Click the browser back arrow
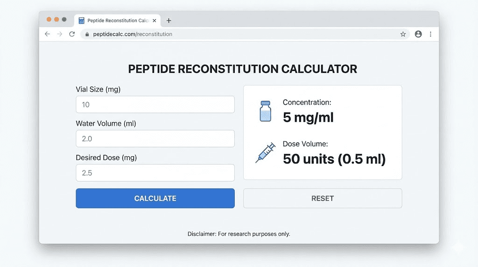Image resolution: width=478 pixels, height=267 pixels. [47, 34]
